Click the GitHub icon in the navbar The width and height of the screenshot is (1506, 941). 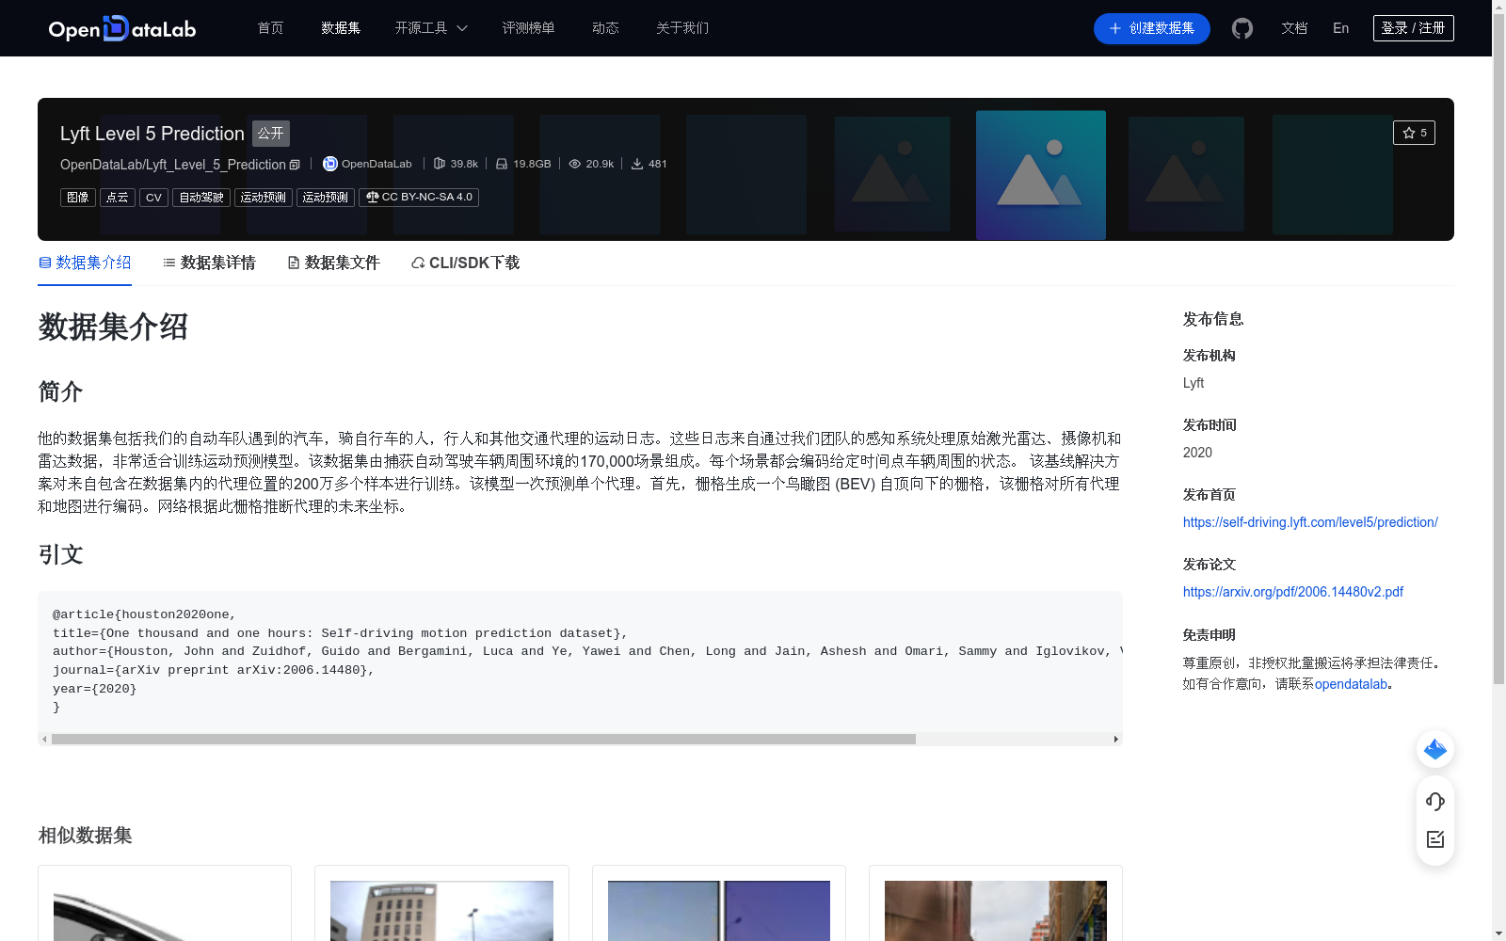click(1242, 28)
